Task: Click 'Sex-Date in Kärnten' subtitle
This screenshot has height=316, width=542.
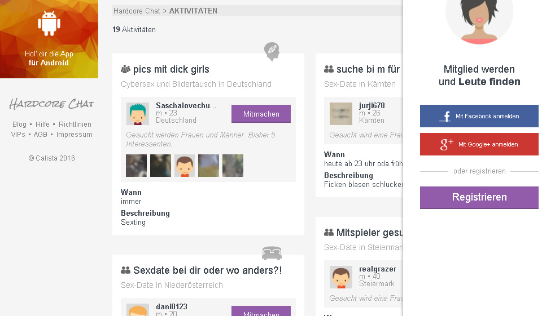Action: pyautogui.click(x=360, y=84)
